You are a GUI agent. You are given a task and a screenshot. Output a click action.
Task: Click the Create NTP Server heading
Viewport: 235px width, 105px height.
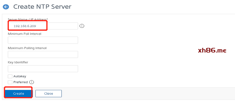click(x=42, y=7)
